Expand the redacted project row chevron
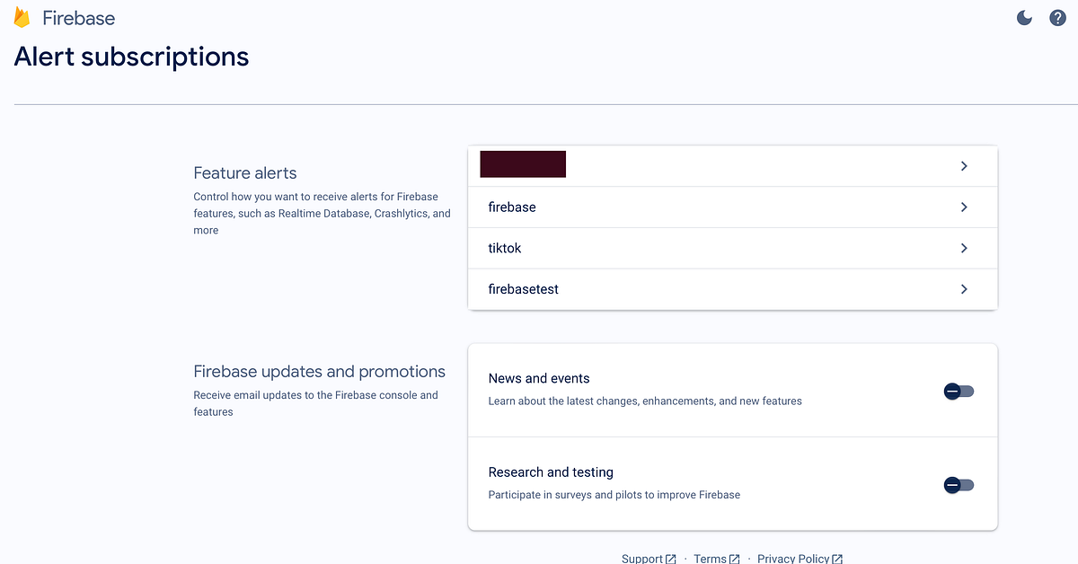1078x564 pixels. click(964, 166)
